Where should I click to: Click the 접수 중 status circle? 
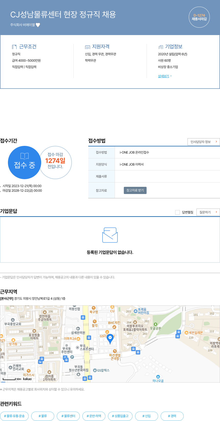coord(25,163)
